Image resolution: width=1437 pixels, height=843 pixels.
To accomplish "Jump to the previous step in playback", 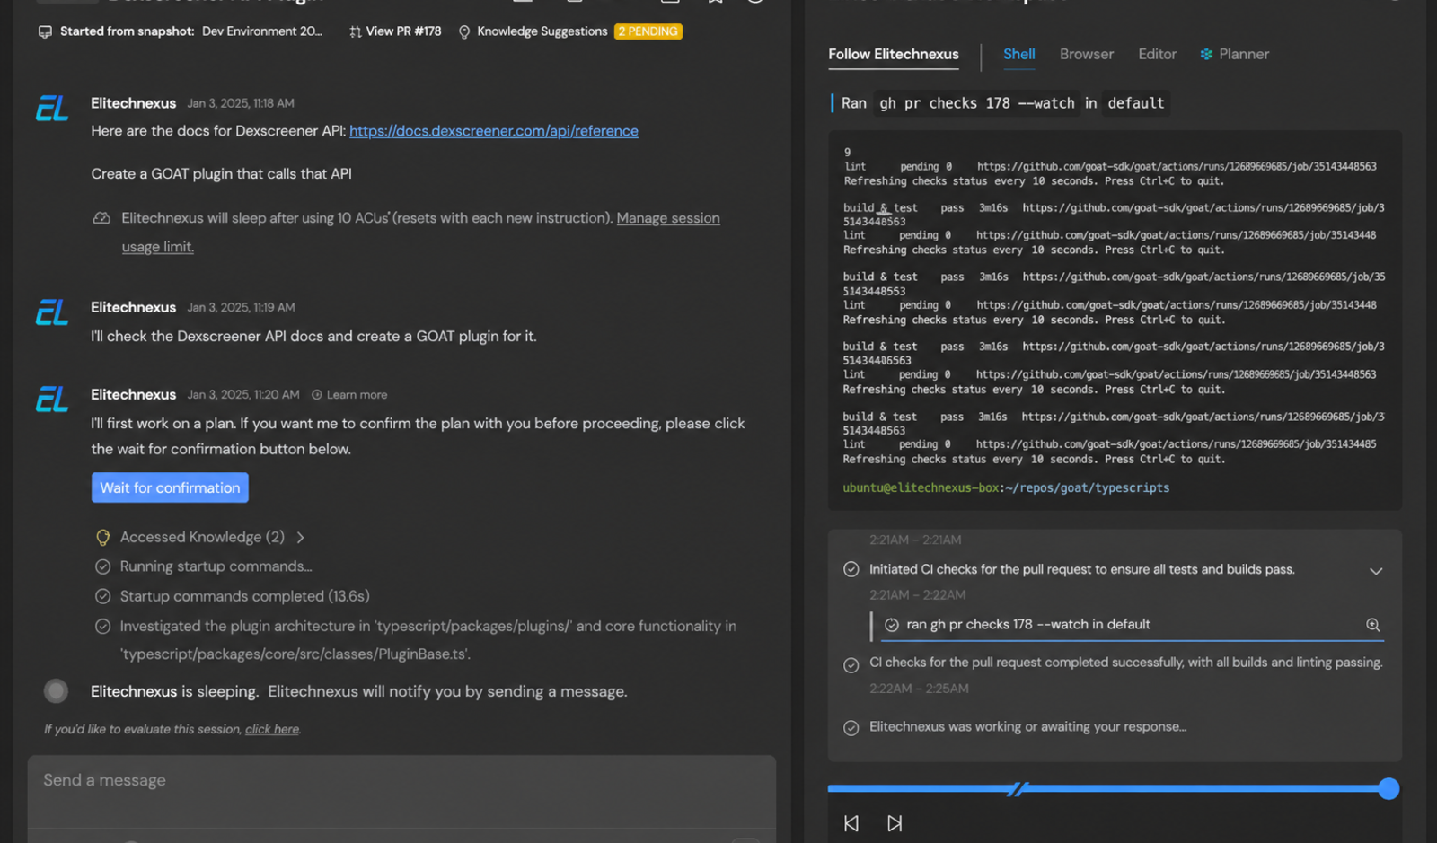I will pyautogui.click(x=851, y=823).
